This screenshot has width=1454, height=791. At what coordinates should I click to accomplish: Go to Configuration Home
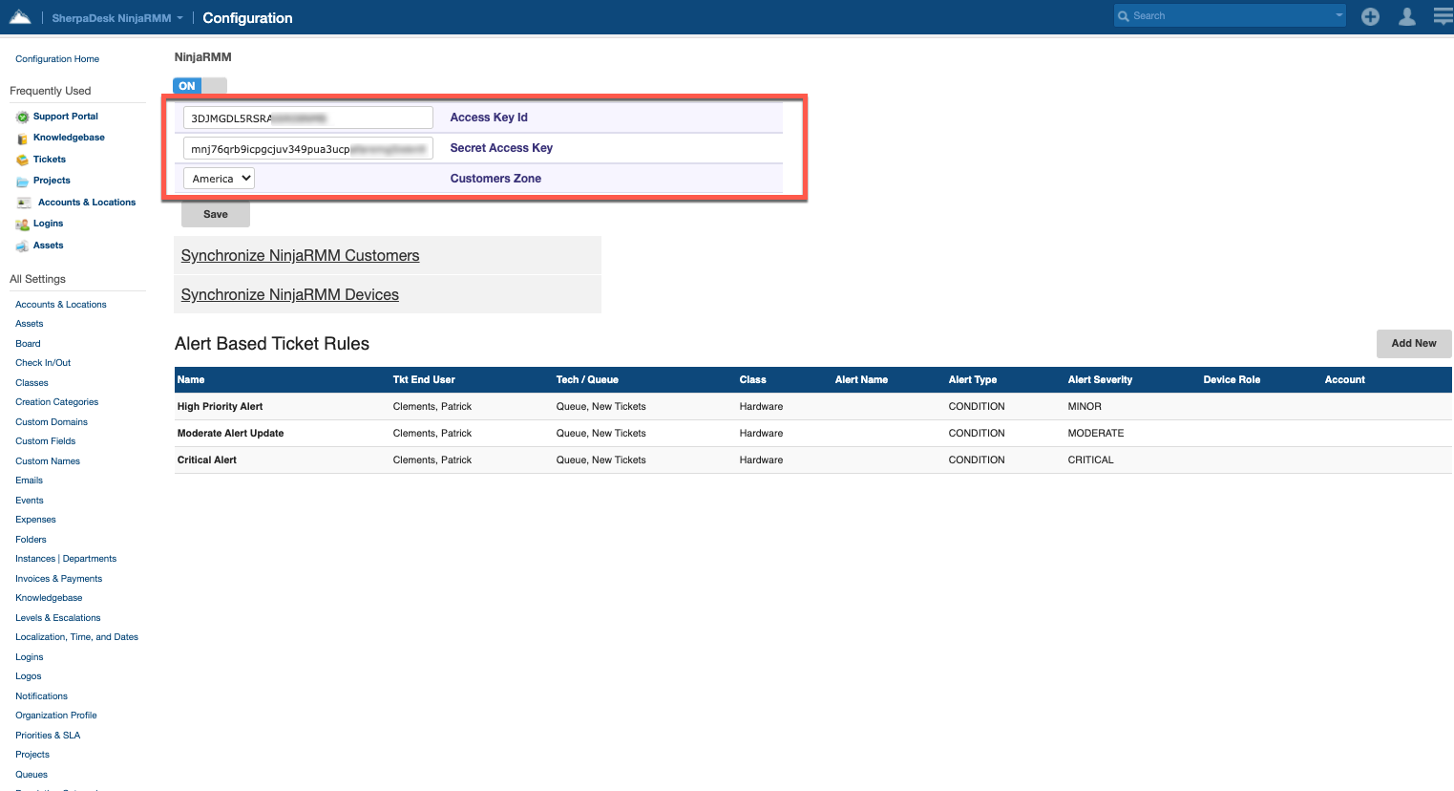click(x=57, y=59)
